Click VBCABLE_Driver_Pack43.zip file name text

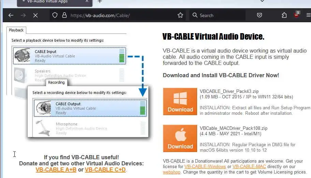(x=229, y=91)
